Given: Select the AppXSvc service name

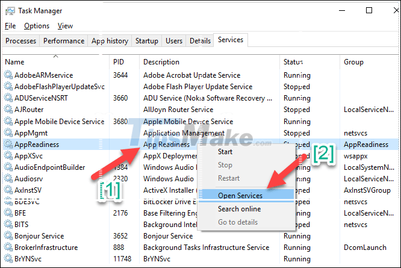Looking at the screenshot, I should [29, 156].
